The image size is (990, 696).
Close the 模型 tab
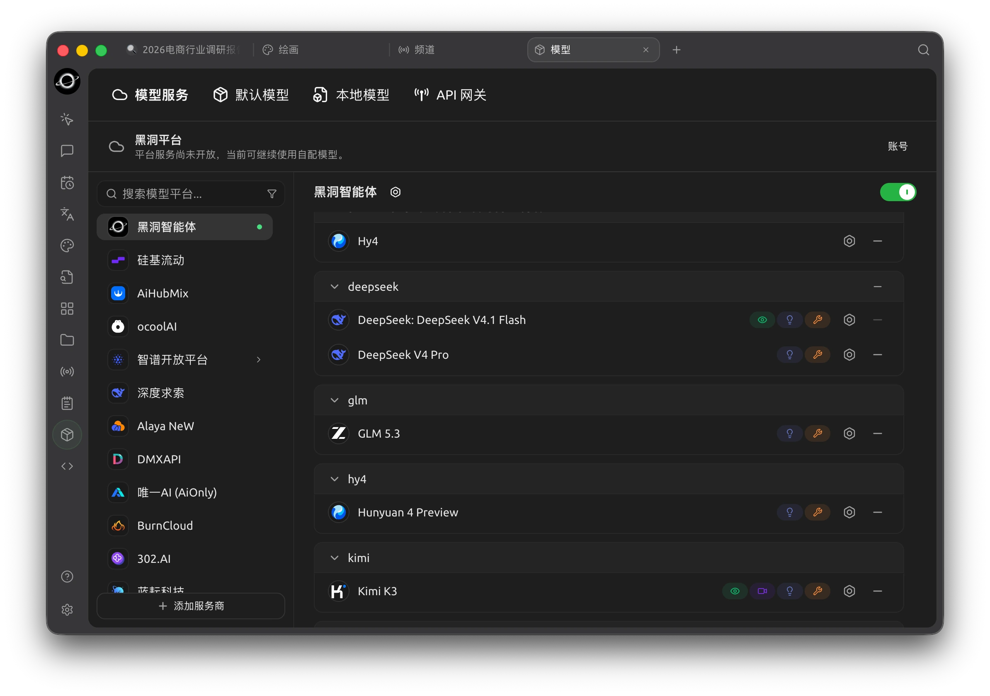pos(645,50)
